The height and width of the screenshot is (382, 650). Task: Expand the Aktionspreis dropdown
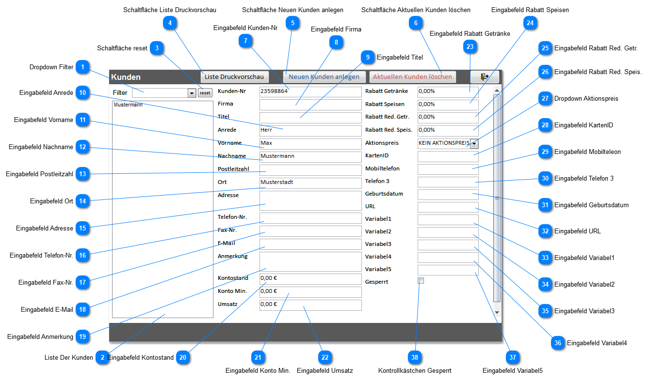(x=474, y=143)
